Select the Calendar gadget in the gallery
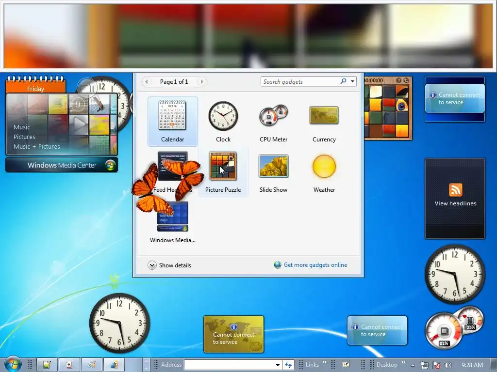This screenshot has height=372, width=497. [172, 121]
